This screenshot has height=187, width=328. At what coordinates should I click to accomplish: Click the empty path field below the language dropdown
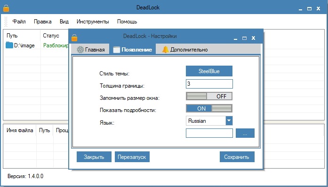click(209, 133)
